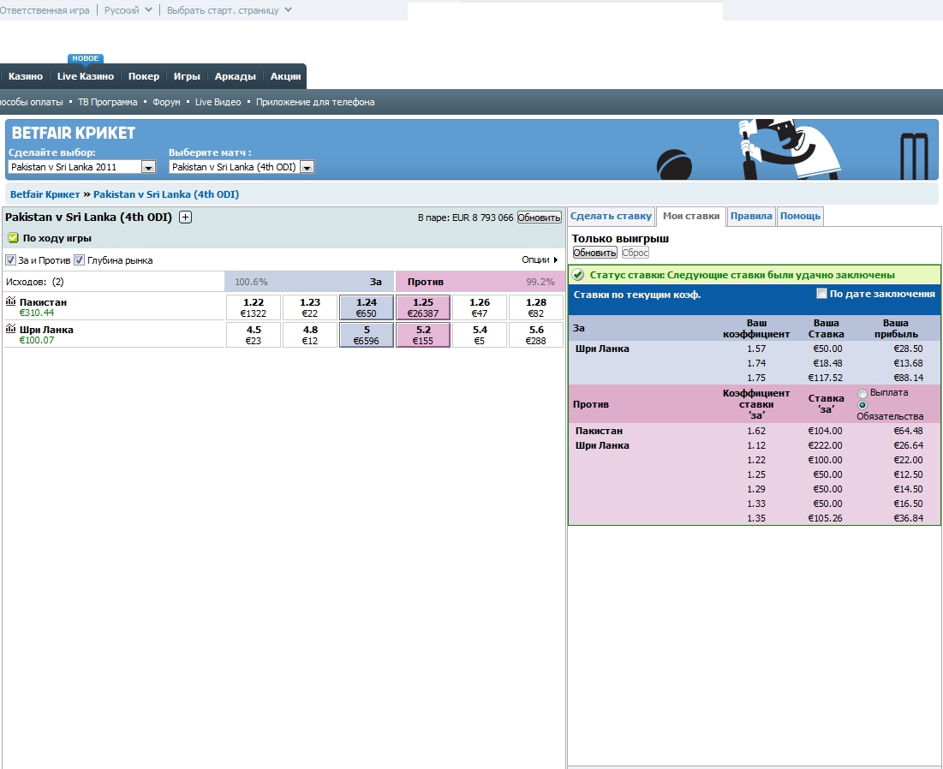Click the За column header
Image resolution: width=943 pixels, height=769 pixels.
click(x=375, y=282)
